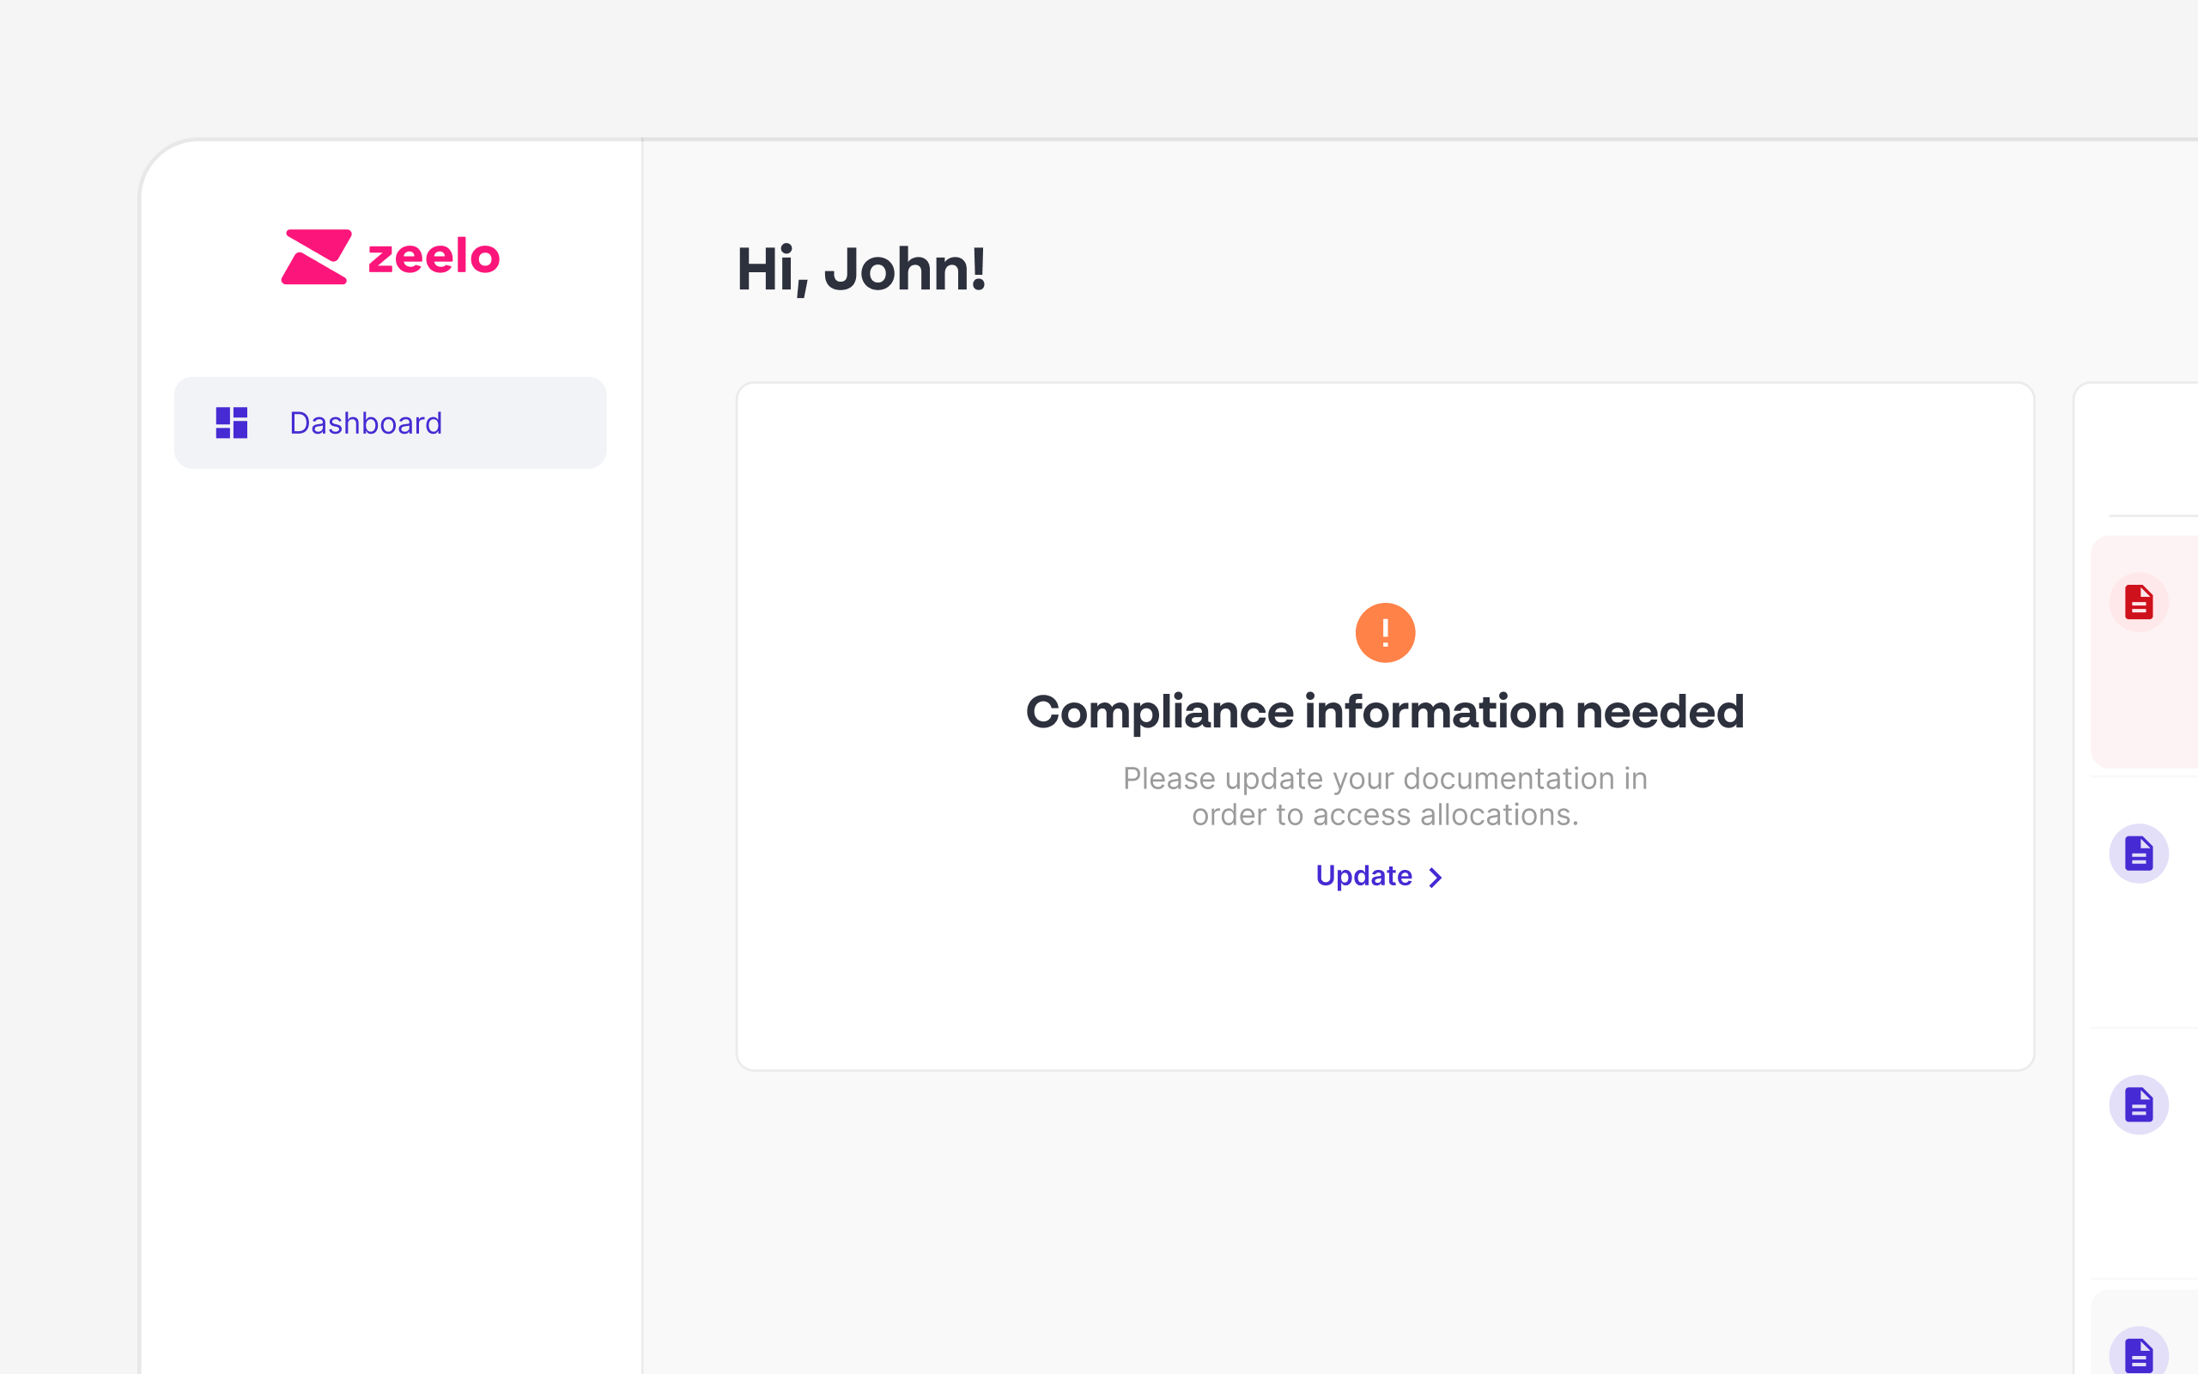
Task: Click the zeelo logo
Action: point(391,256)
